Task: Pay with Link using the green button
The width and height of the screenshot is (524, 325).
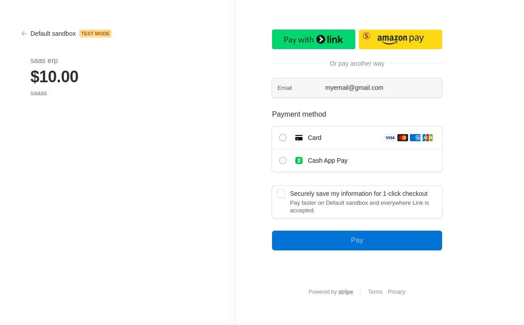Action: [x=313, y=39]
